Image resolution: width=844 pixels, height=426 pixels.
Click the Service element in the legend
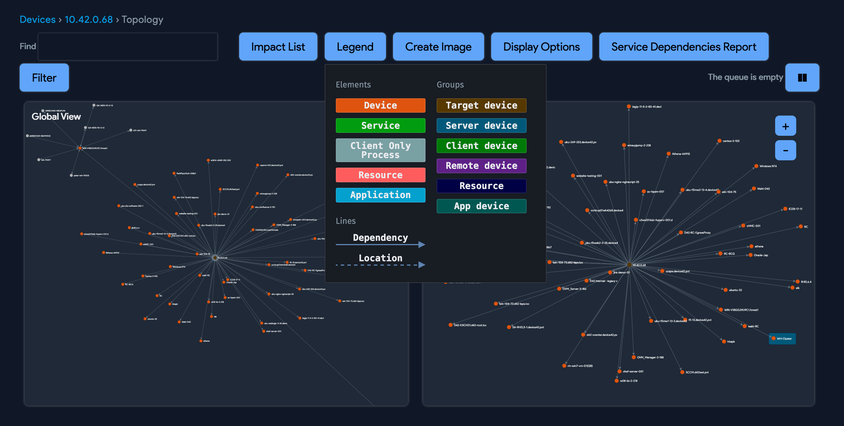coord(380,125)
